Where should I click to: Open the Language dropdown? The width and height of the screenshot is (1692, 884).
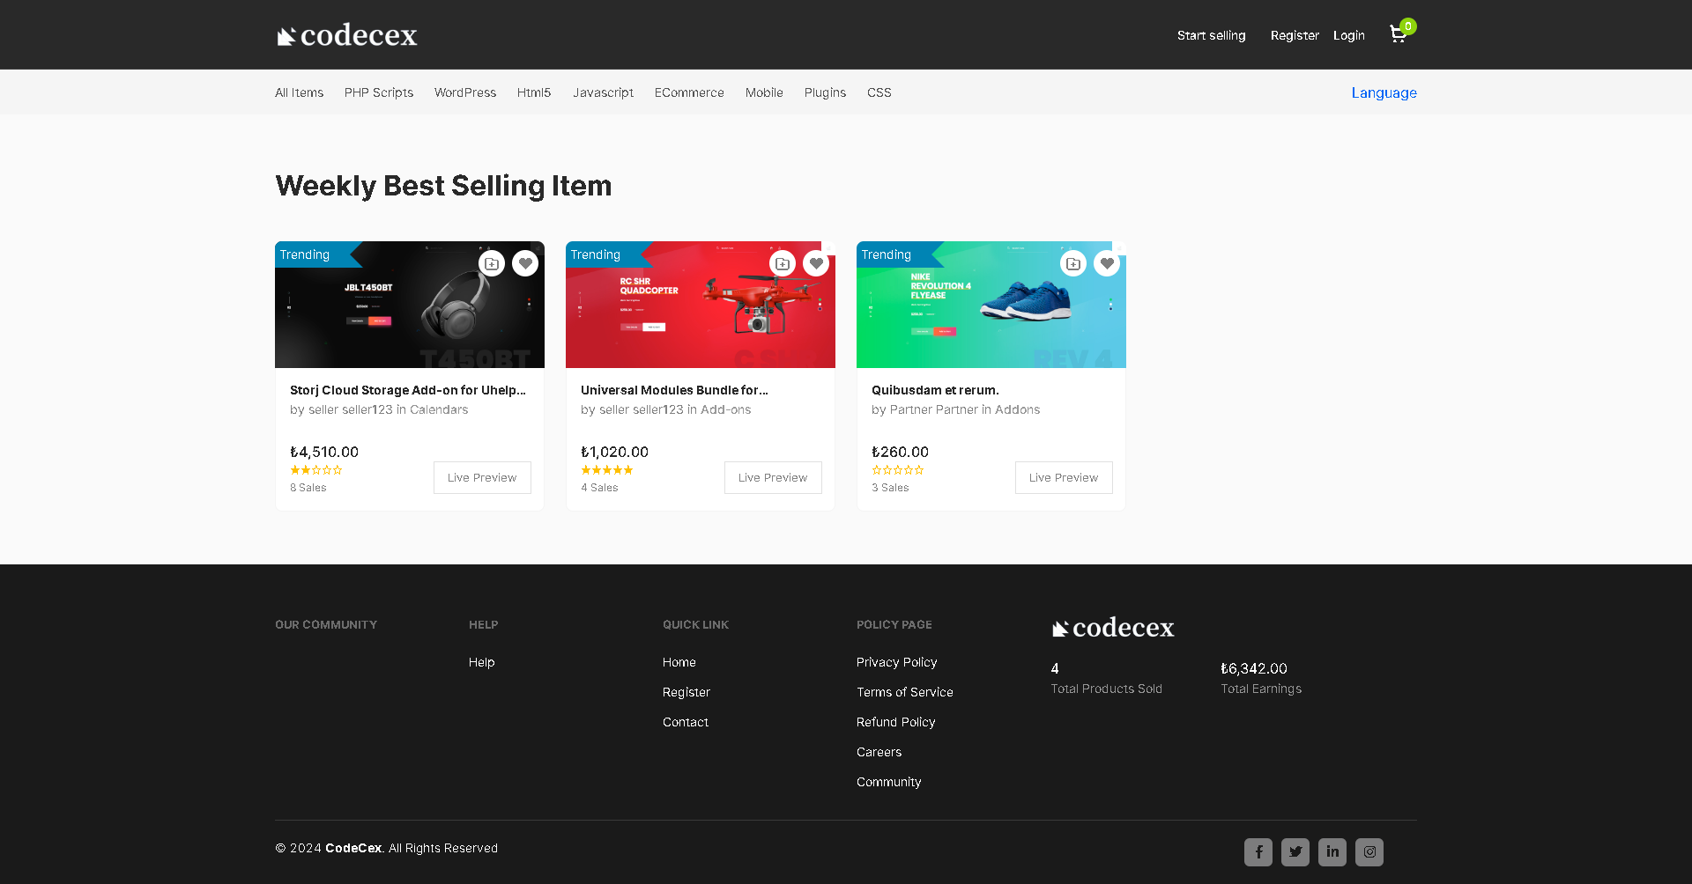click(1384, 92)
